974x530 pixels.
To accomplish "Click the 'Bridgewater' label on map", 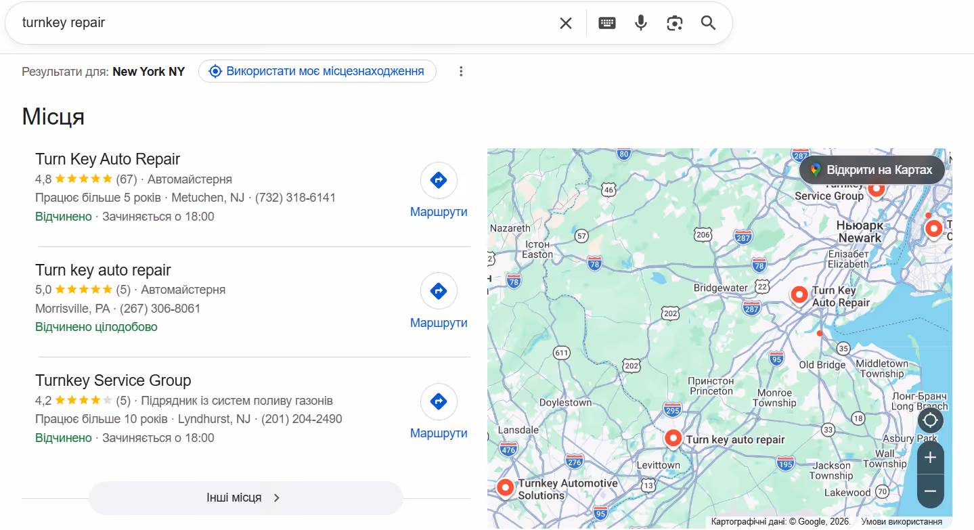I will [x=721, y=288].
